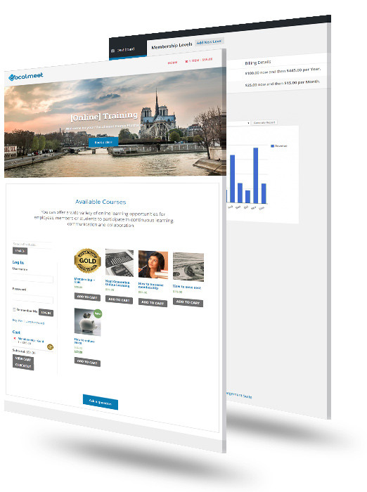This screenshot has height=492, width=367.
Task: Open the HOME link in site navigation
Action: coord(172,63)
